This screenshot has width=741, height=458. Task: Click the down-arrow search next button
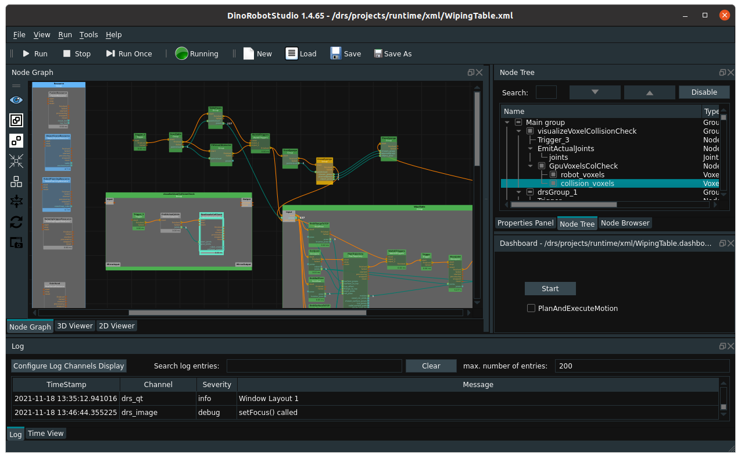pyautogui.click(x=595, y=92)
